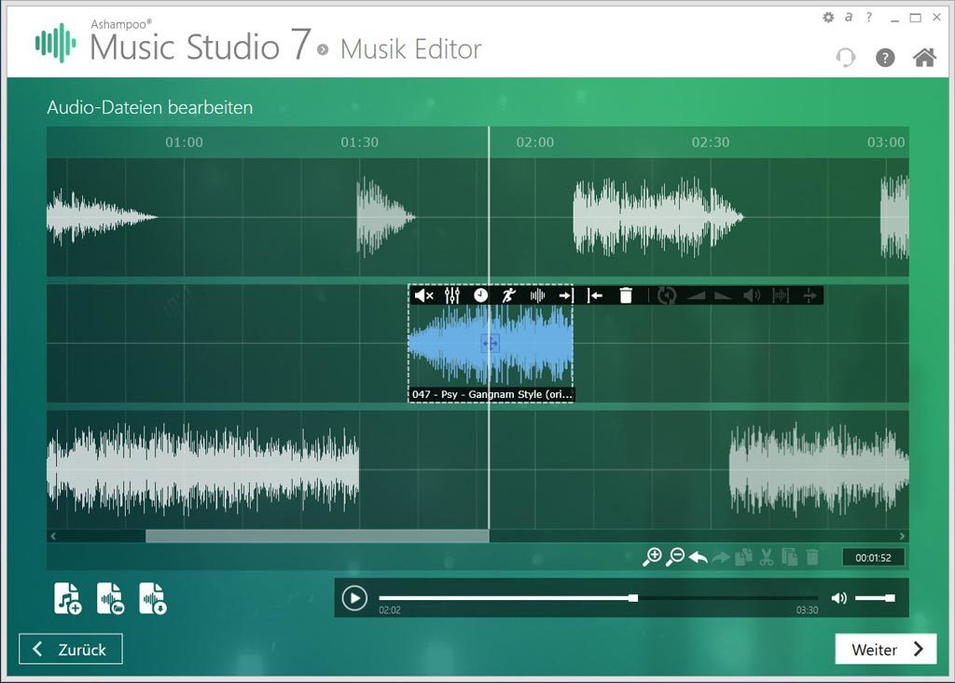Click the move handle on the blue clip
955x683 pixels.
point(491,343)
